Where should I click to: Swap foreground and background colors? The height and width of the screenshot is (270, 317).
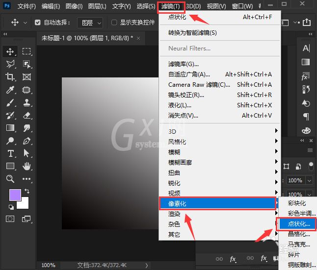(x=26, y=191)
